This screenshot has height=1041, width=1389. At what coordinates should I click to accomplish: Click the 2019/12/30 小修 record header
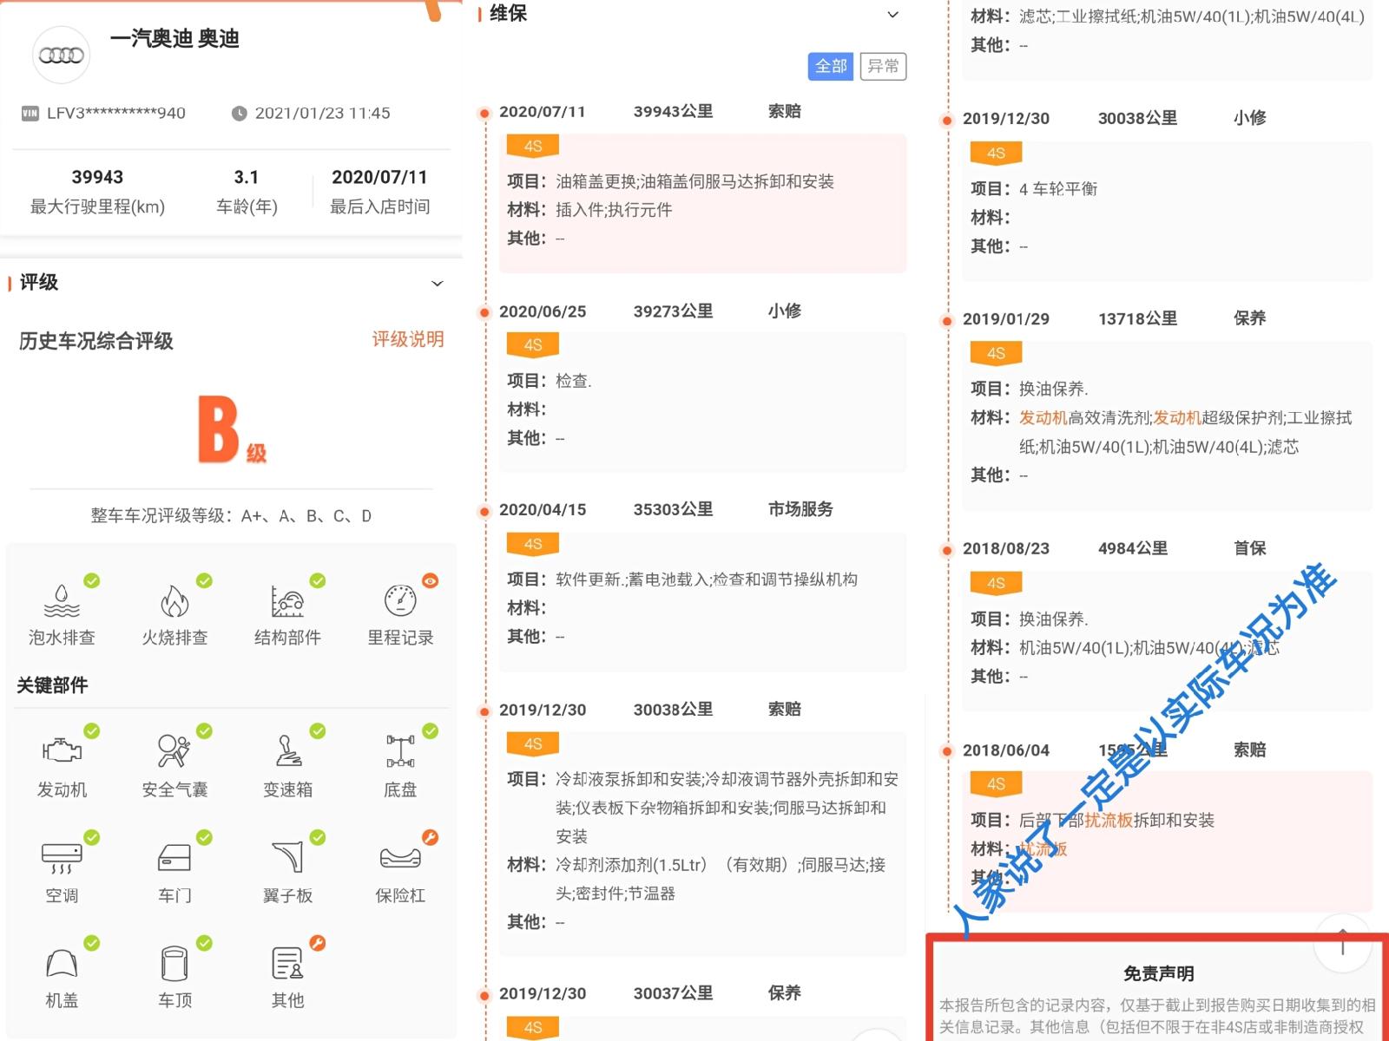coord(1115,118)
